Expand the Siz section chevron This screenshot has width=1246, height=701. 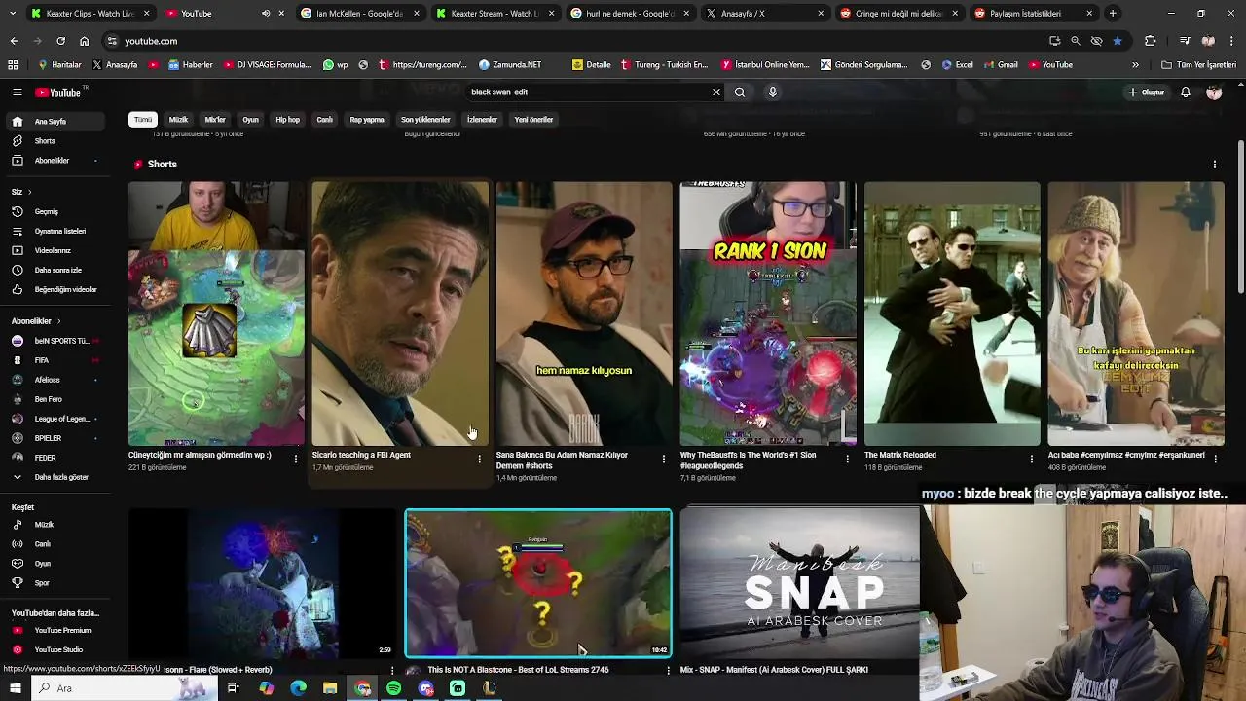click(29, 192)
